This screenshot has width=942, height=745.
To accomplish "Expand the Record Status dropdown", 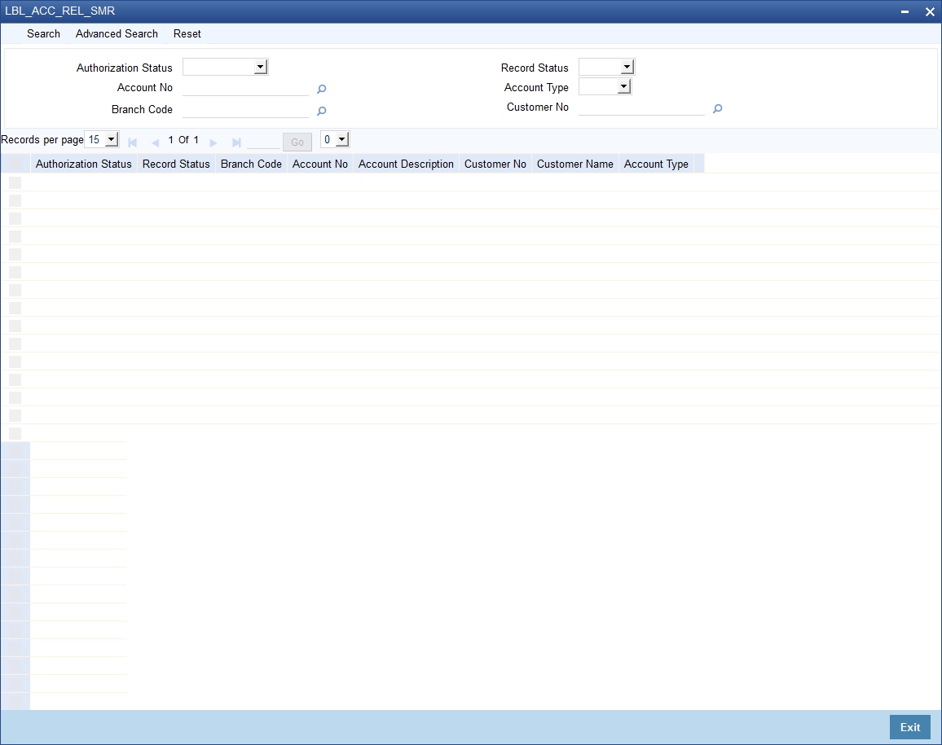I will pyautogui.click(x=606, y=68).
